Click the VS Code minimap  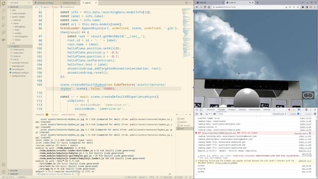[187, 33]
